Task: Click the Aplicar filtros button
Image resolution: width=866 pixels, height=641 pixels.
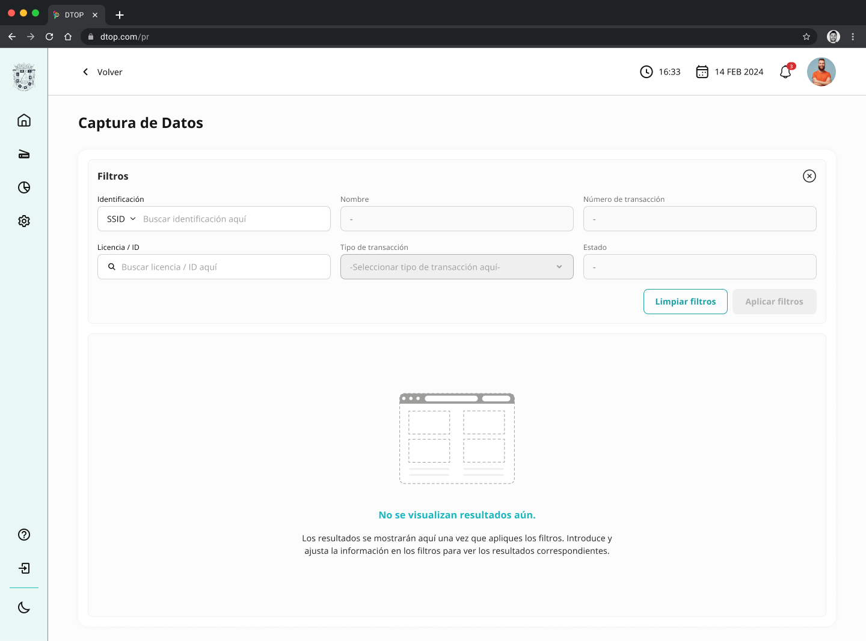Action: pos(774,302)
